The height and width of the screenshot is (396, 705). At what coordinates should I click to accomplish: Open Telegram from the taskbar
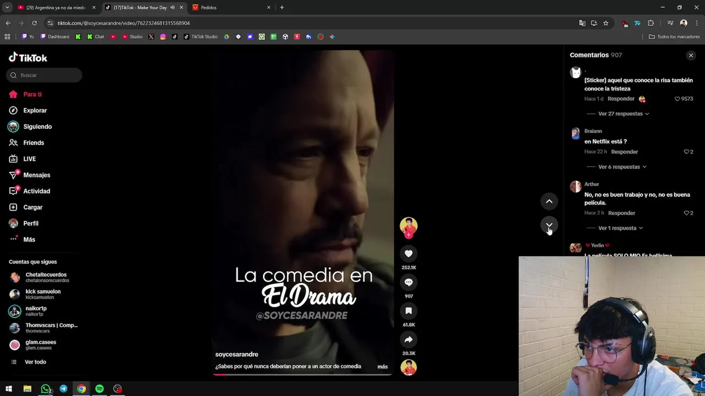pyautogui.click(x=63, y=389)
